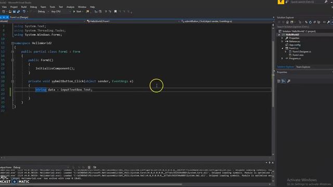Click Solution Explorer Show All Files icon

click(318, 22)
